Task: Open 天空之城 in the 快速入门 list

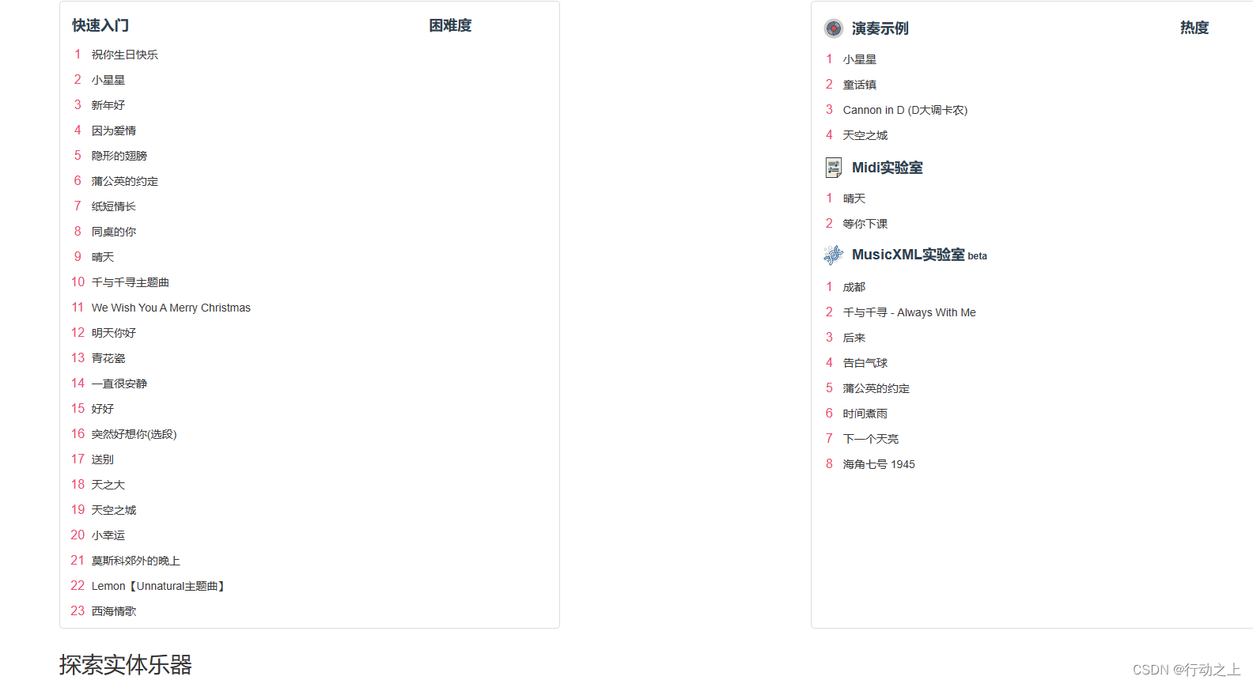Action: (x=114, y=510)
